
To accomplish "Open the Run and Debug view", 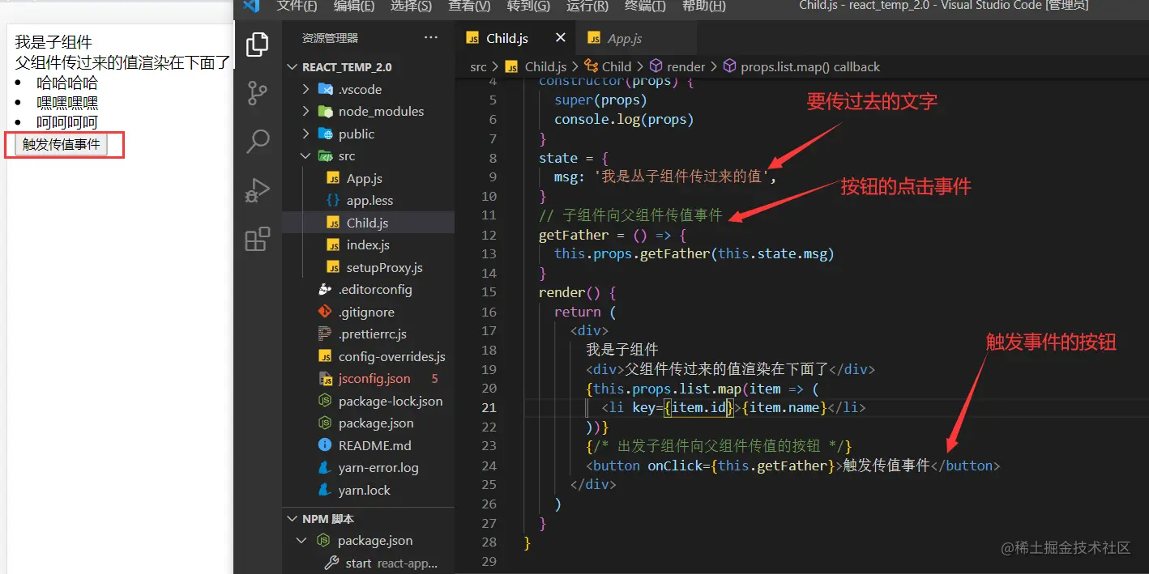I will (x=257, y=190).
